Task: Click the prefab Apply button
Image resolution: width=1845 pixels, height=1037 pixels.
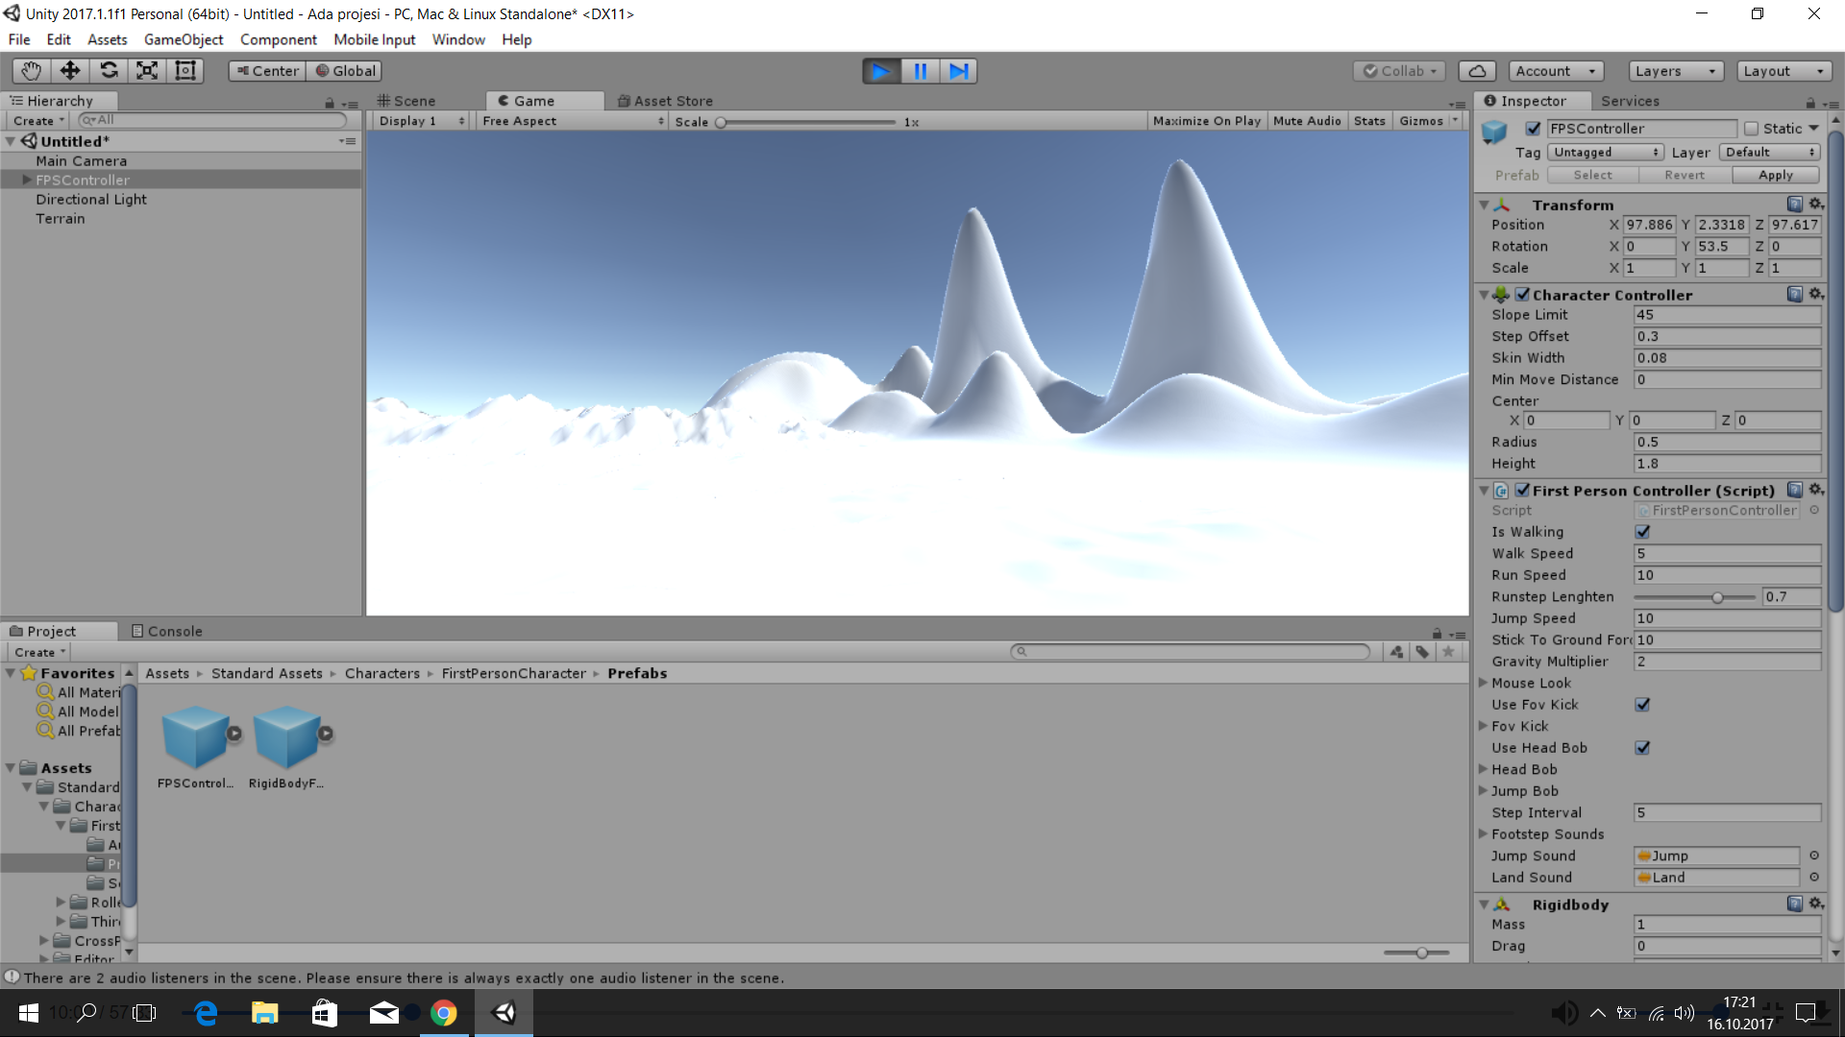Action: [1775, 175]
